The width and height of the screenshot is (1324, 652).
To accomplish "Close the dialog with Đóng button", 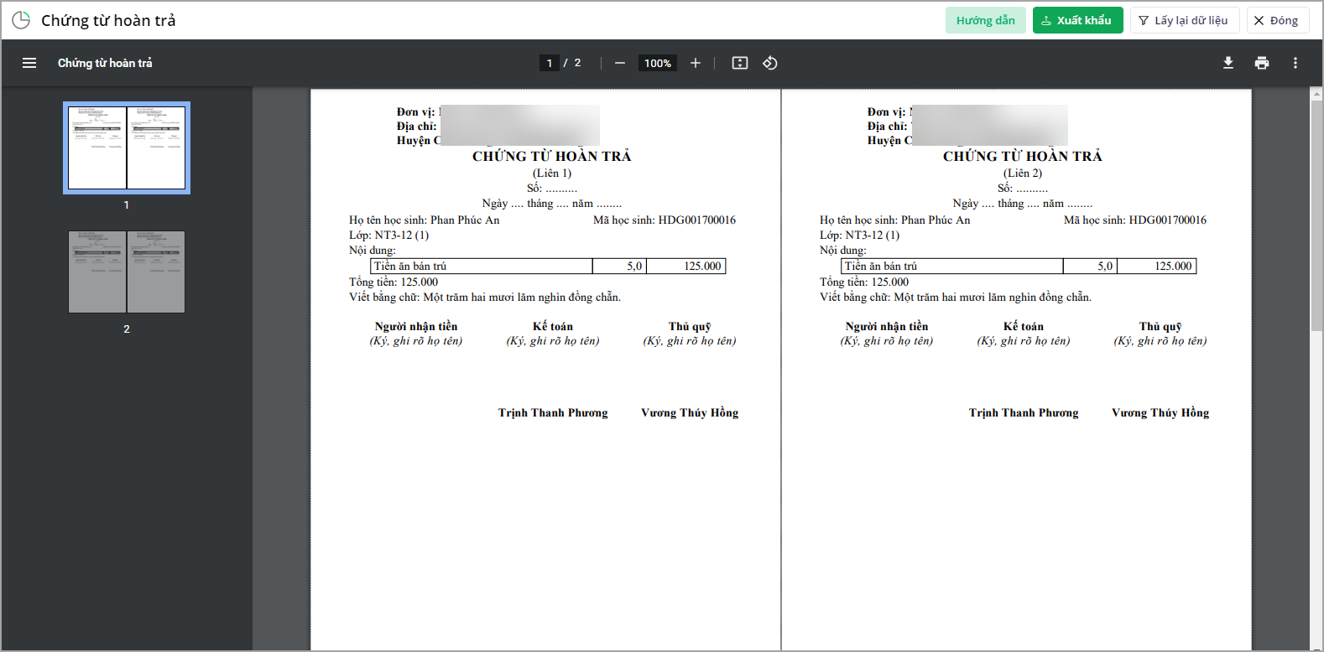I will (1278, 20).
